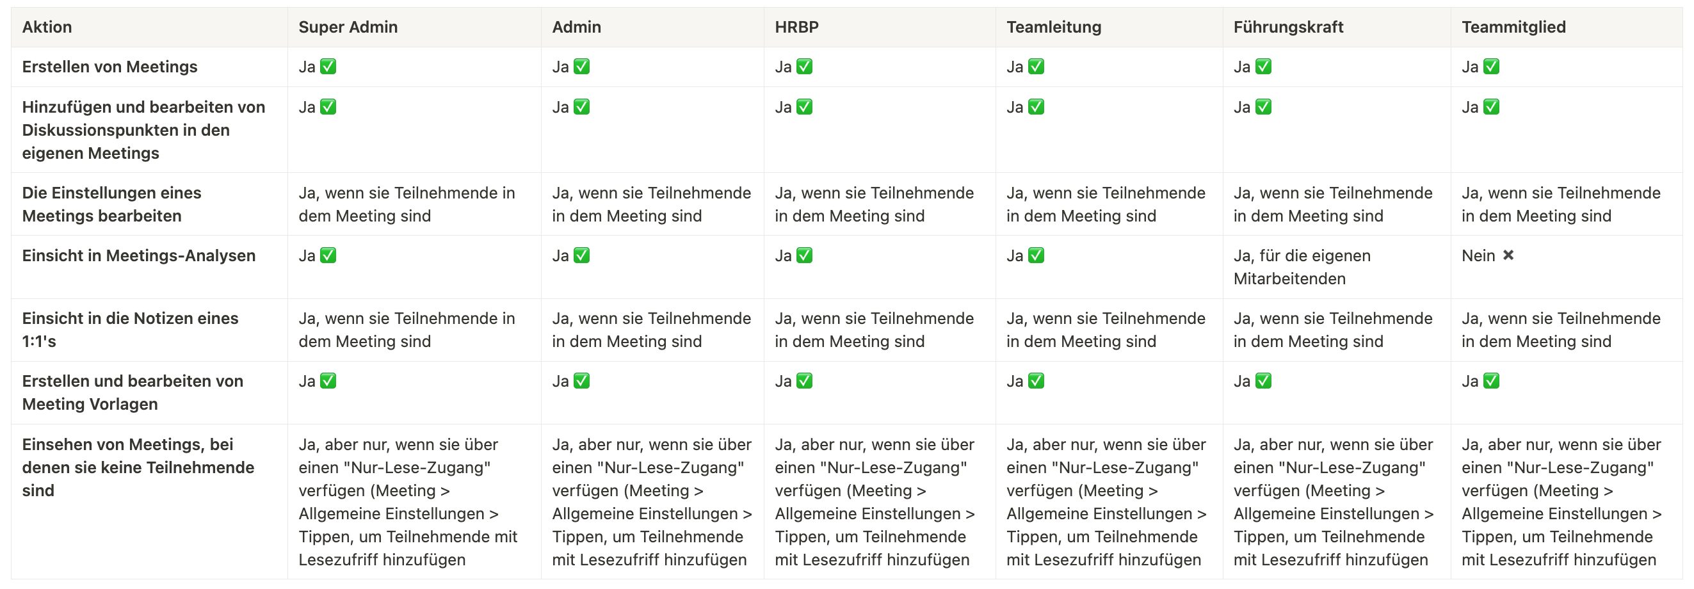Image resolution: width=1694 pixels, height=589 pixels.
Task: Select the Teamleitung column header
Action: click(1054, 27)
